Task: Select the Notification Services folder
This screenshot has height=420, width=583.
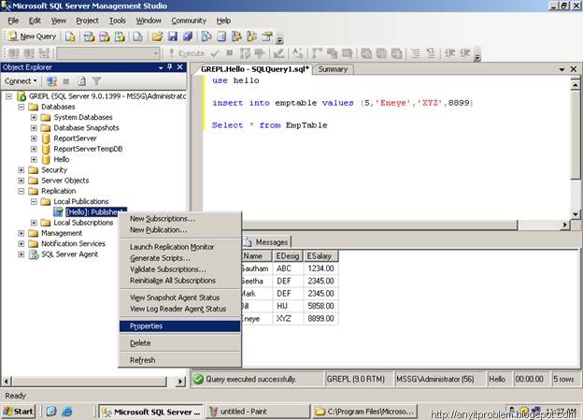Action: [x=73, y=243]
